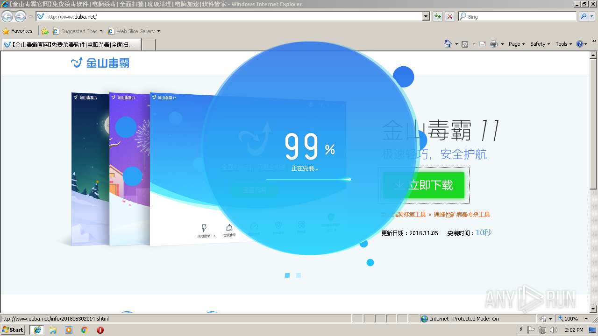598x336 pixels.
Task: Click Internet zone globe icon in status bar
Action: coord(424,319)
